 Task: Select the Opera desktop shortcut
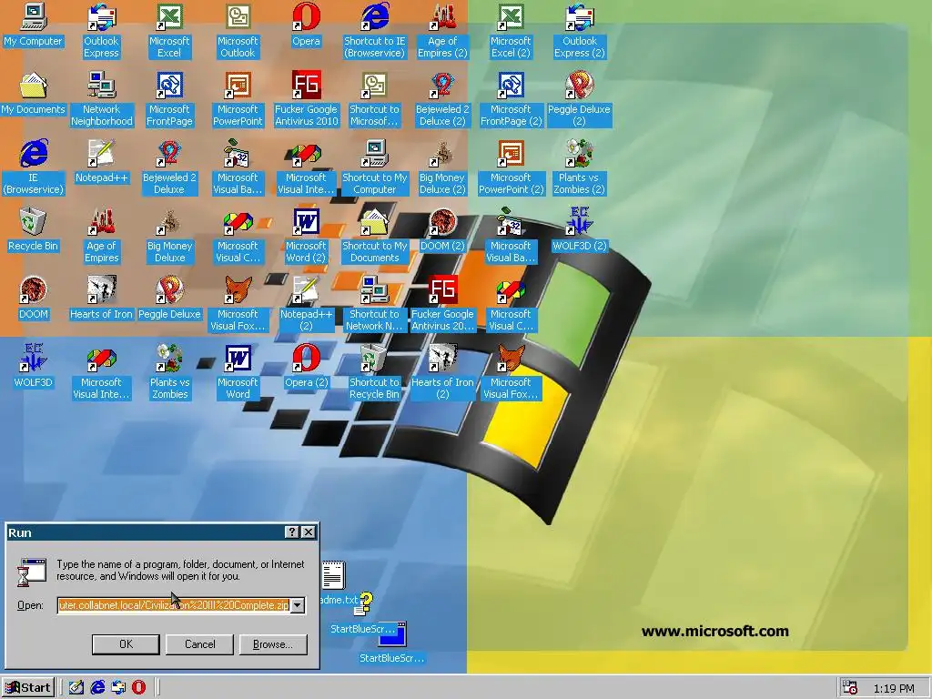306,26
